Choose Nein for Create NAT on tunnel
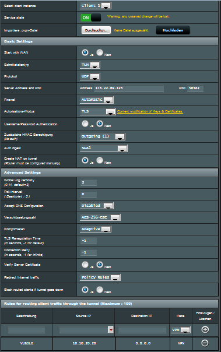The image size is (221, 352). pyautogui.click(x=100, y=160)
